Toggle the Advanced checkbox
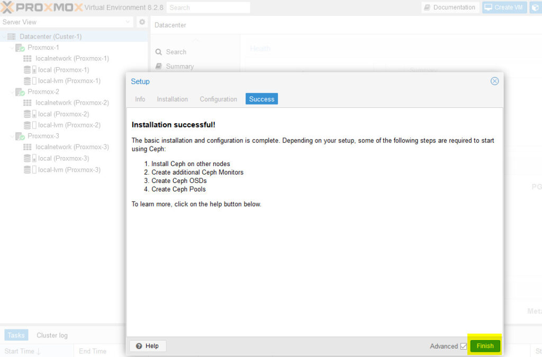This screenshot has height=357, width=542. 464,346
